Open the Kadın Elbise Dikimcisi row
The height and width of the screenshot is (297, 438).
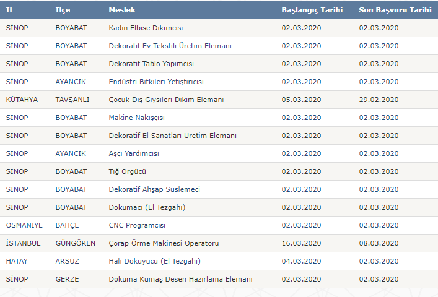pyautogui.click(x=146, y=28)
